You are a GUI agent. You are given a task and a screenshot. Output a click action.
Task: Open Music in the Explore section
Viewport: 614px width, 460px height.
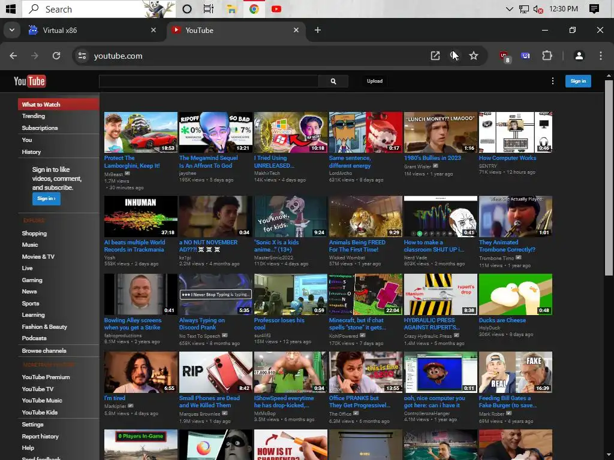coord(30,244)
